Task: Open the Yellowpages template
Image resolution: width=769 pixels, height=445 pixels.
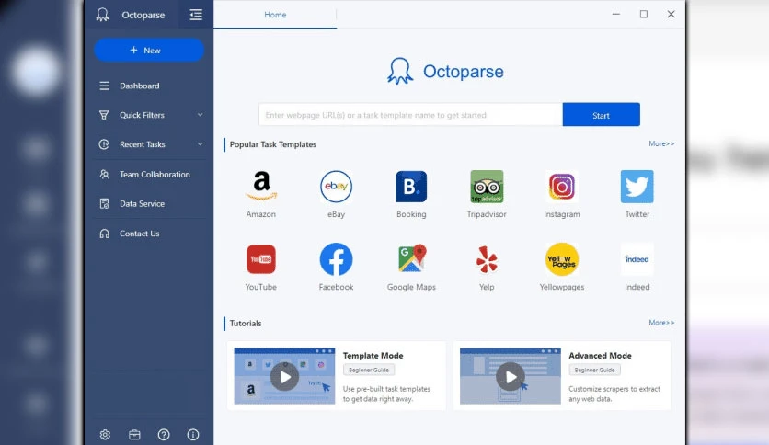Action: point(561,259)
